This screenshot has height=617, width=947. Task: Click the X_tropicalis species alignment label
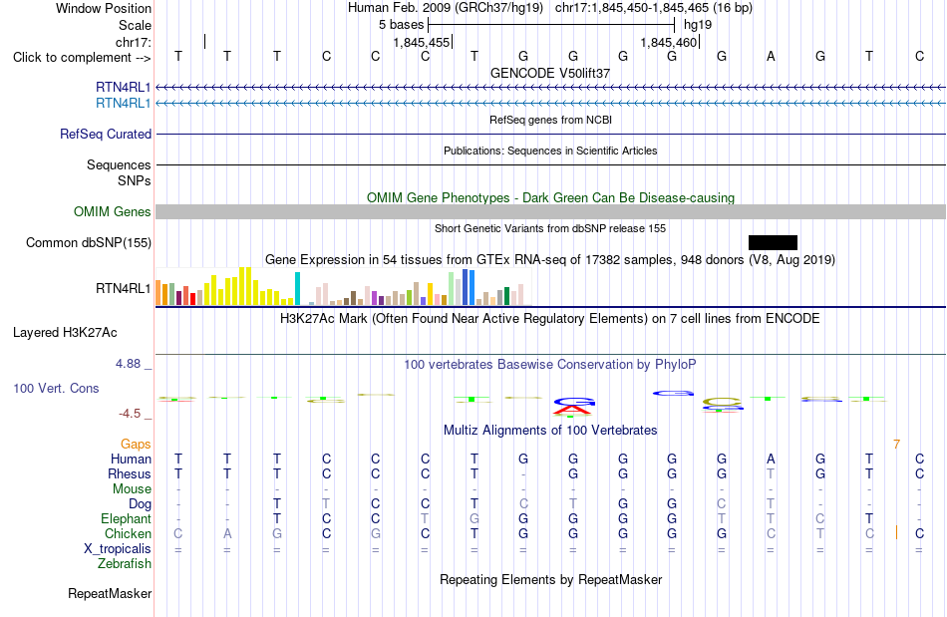(118, 549)
